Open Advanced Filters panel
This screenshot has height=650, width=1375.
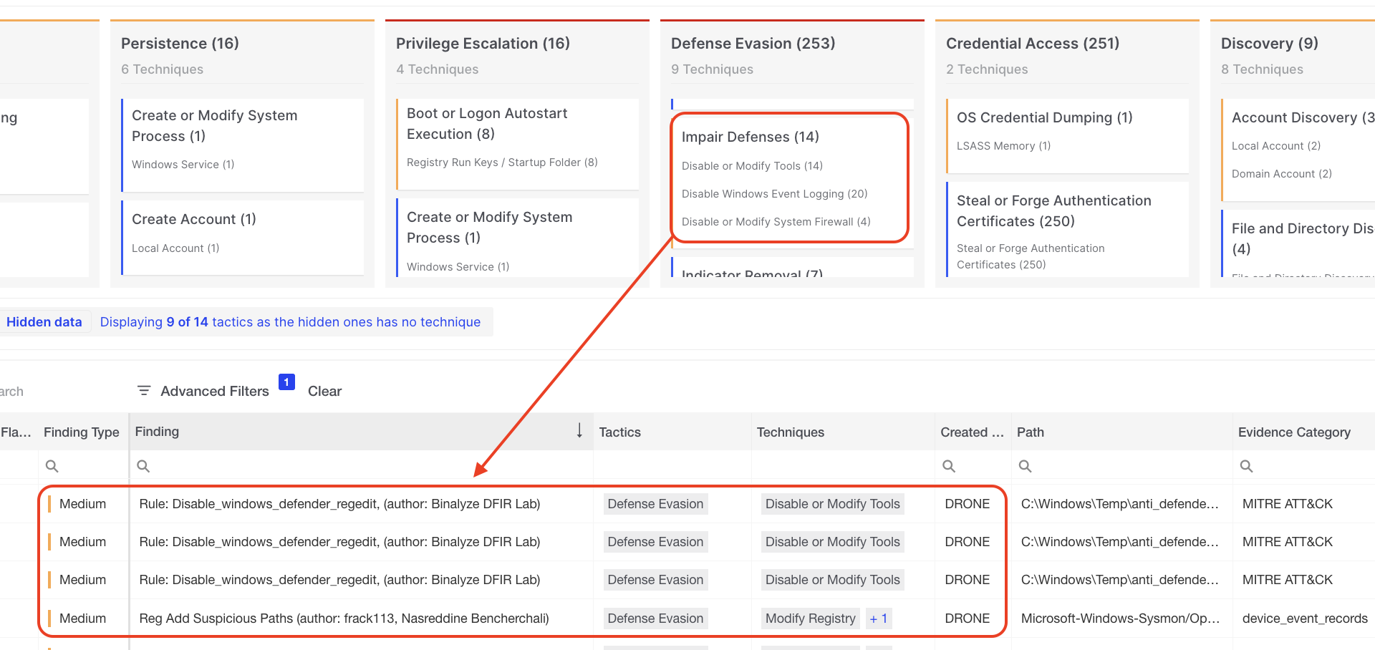(214, 391)
